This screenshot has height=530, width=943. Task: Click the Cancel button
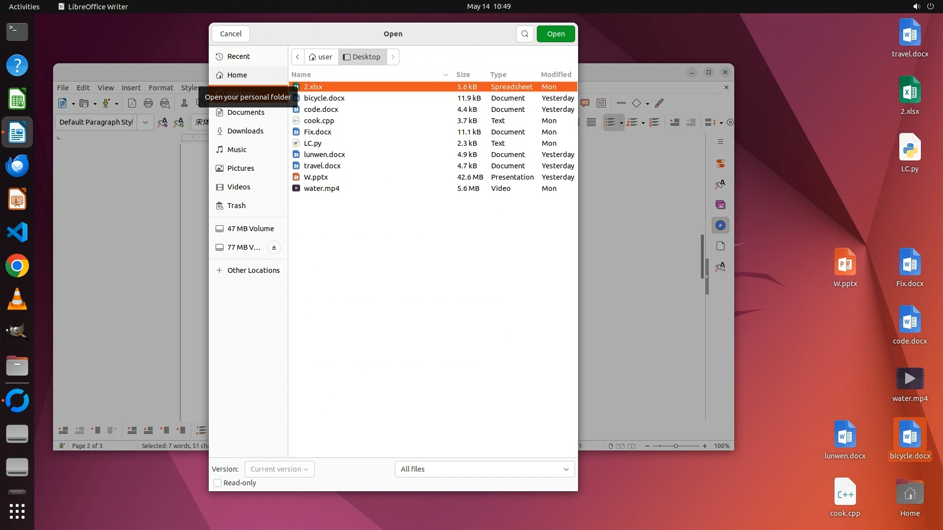[230, 34]
